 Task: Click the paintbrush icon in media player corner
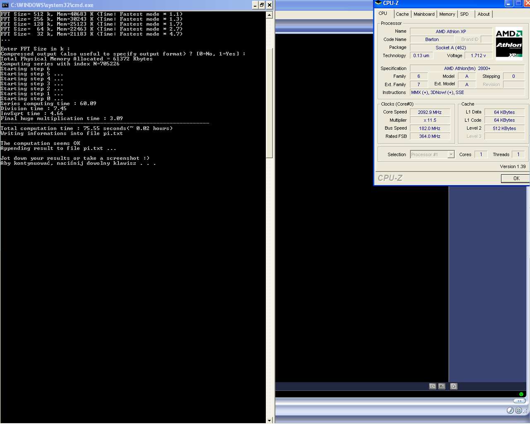510,411
